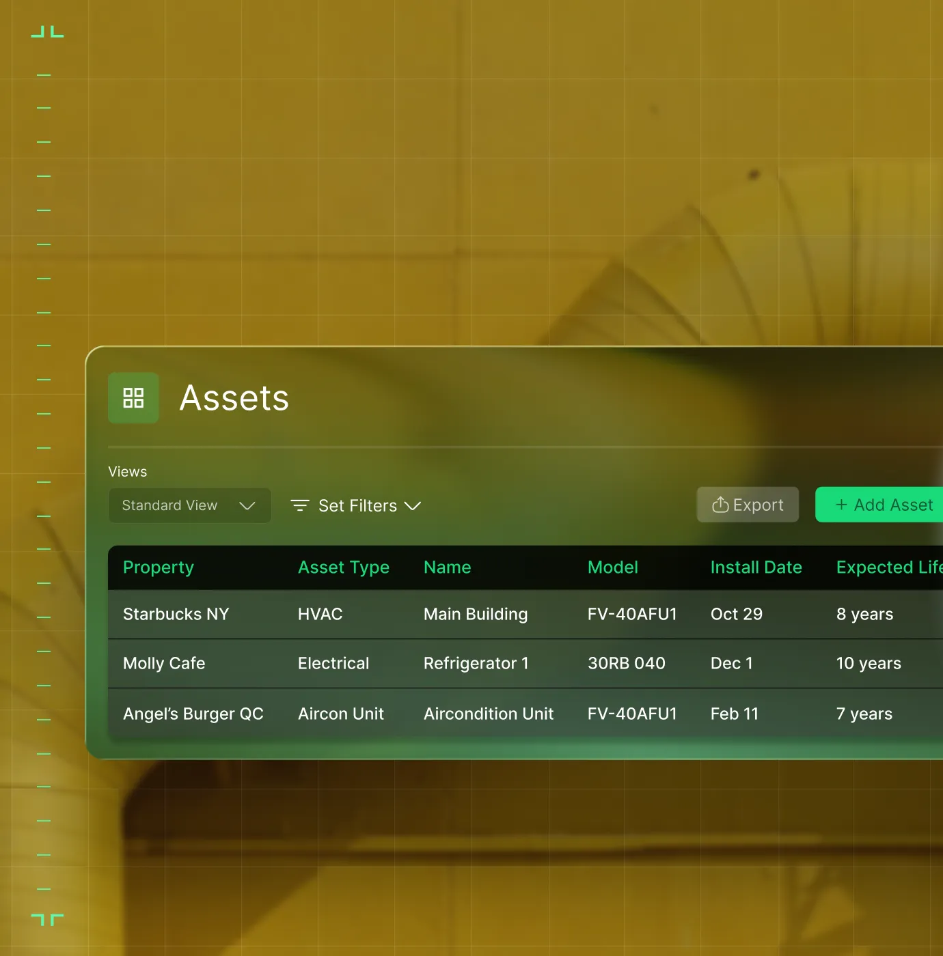Viewport: 943px width, 956px height.
Task: Click the filter lines icon beside Set Filters
Action: pyautogui.click(x=300, y=505)
